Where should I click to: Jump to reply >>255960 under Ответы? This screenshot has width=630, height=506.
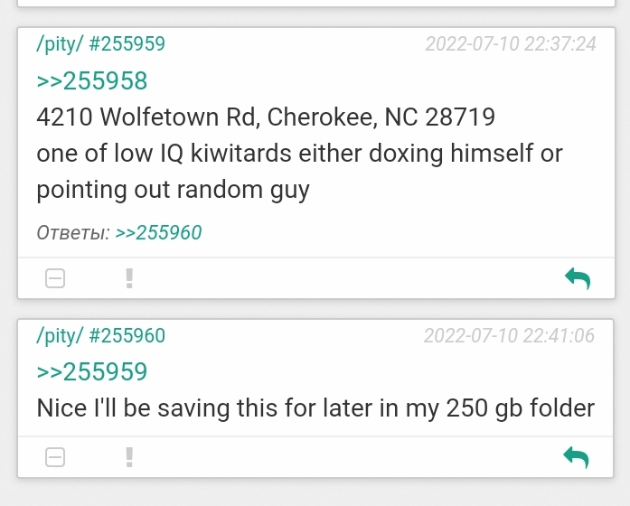(158, 233)
